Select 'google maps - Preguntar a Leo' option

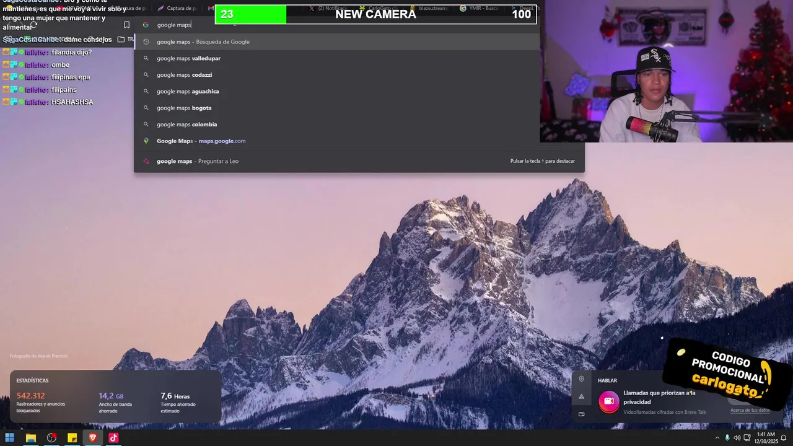click(x=359, y=161)
